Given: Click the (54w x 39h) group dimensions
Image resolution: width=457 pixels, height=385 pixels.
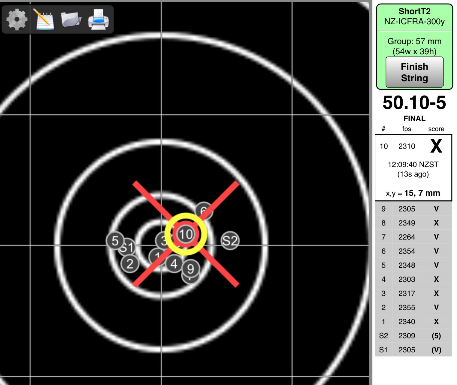Looking at the screenshot, I should click(414, 52).
